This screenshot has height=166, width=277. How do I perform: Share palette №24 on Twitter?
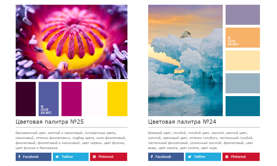203,157
